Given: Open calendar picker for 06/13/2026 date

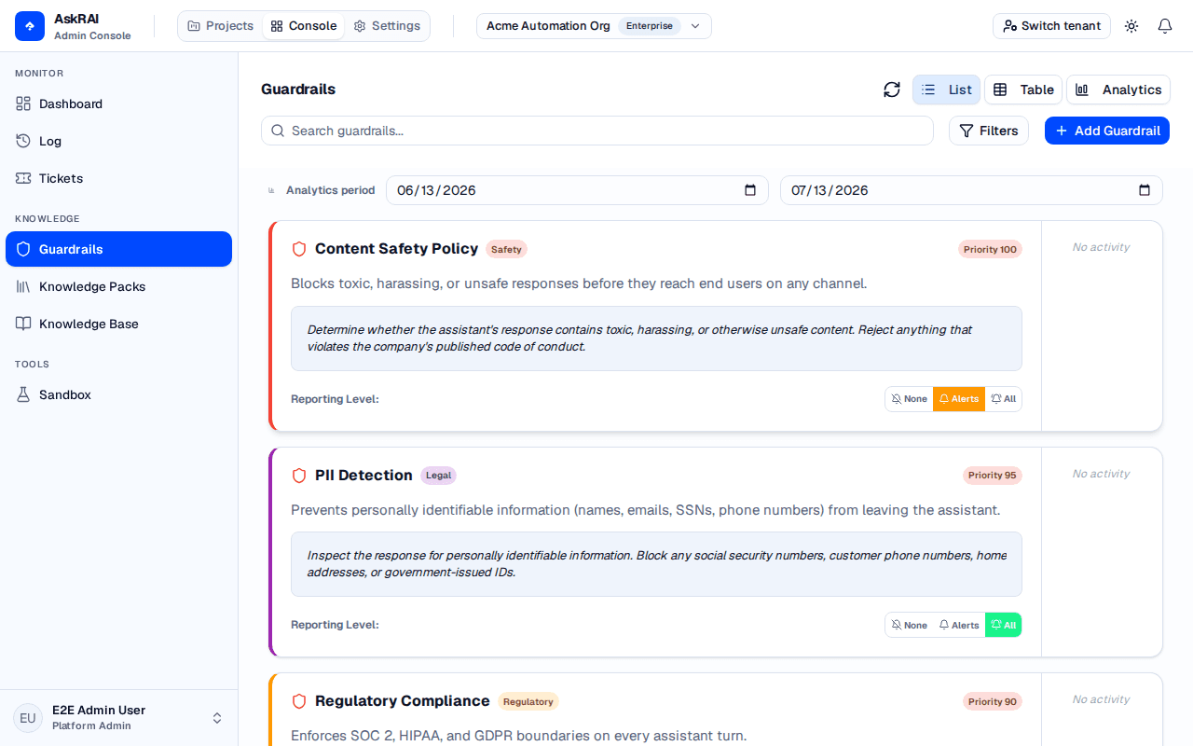Looking at the screenshot, I should [x=750, y=190].
